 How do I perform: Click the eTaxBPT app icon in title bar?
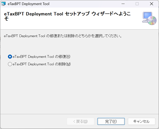pyautogui.click(x=3, y=4)
